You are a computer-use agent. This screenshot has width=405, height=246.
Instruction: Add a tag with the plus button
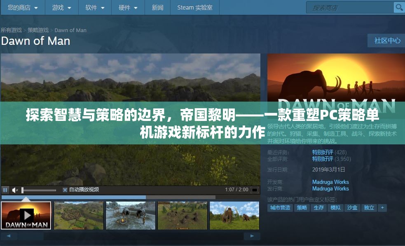382,208
